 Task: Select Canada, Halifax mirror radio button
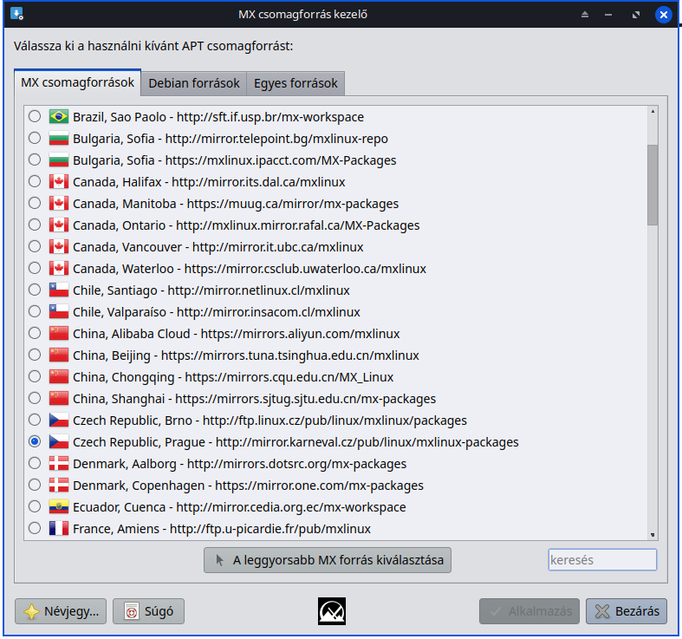pyautogui.click(x=35, y=181)
